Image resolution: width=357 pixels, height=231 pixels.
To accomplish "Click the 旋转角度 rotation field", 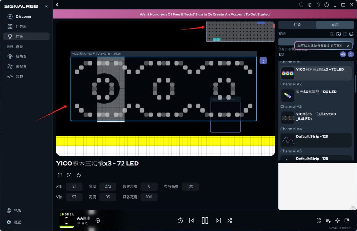I will click(149, 186).
